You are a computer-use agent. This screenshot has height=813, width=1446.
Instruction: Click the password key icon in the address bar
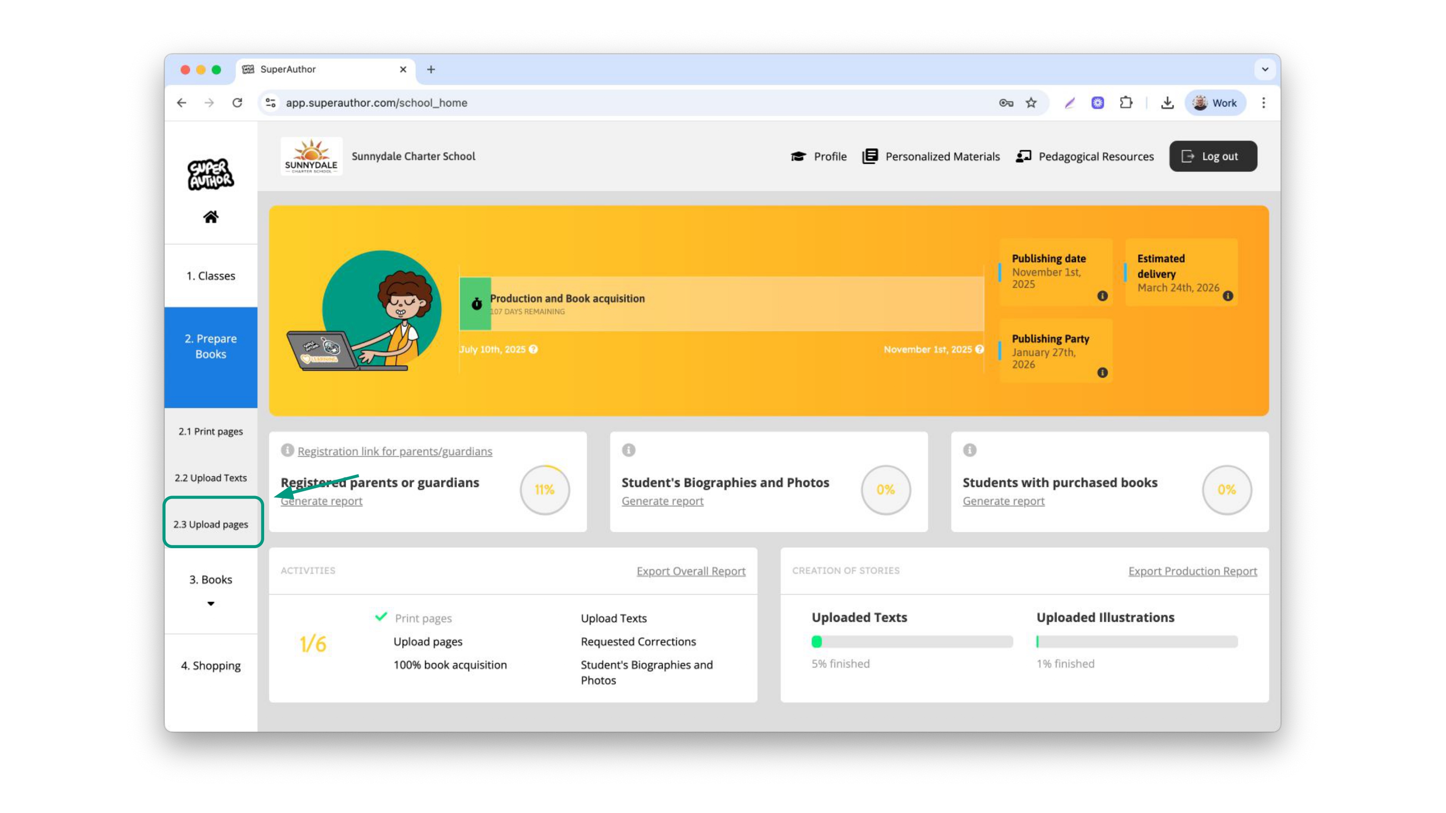coord(1006,103)
